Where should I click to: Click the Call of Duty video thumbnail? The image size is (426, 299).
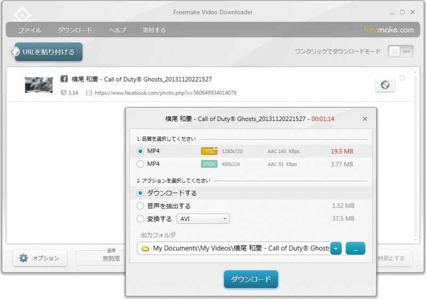coord(39,85)
